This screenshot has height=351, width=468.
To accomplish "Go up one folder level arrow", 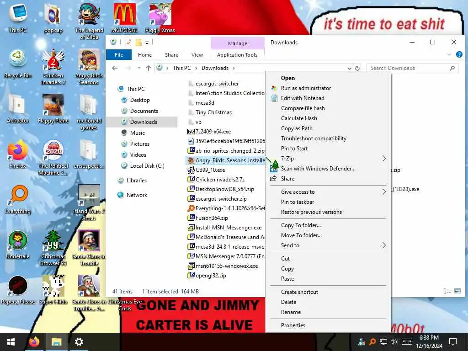I will (x=149, y=68).
